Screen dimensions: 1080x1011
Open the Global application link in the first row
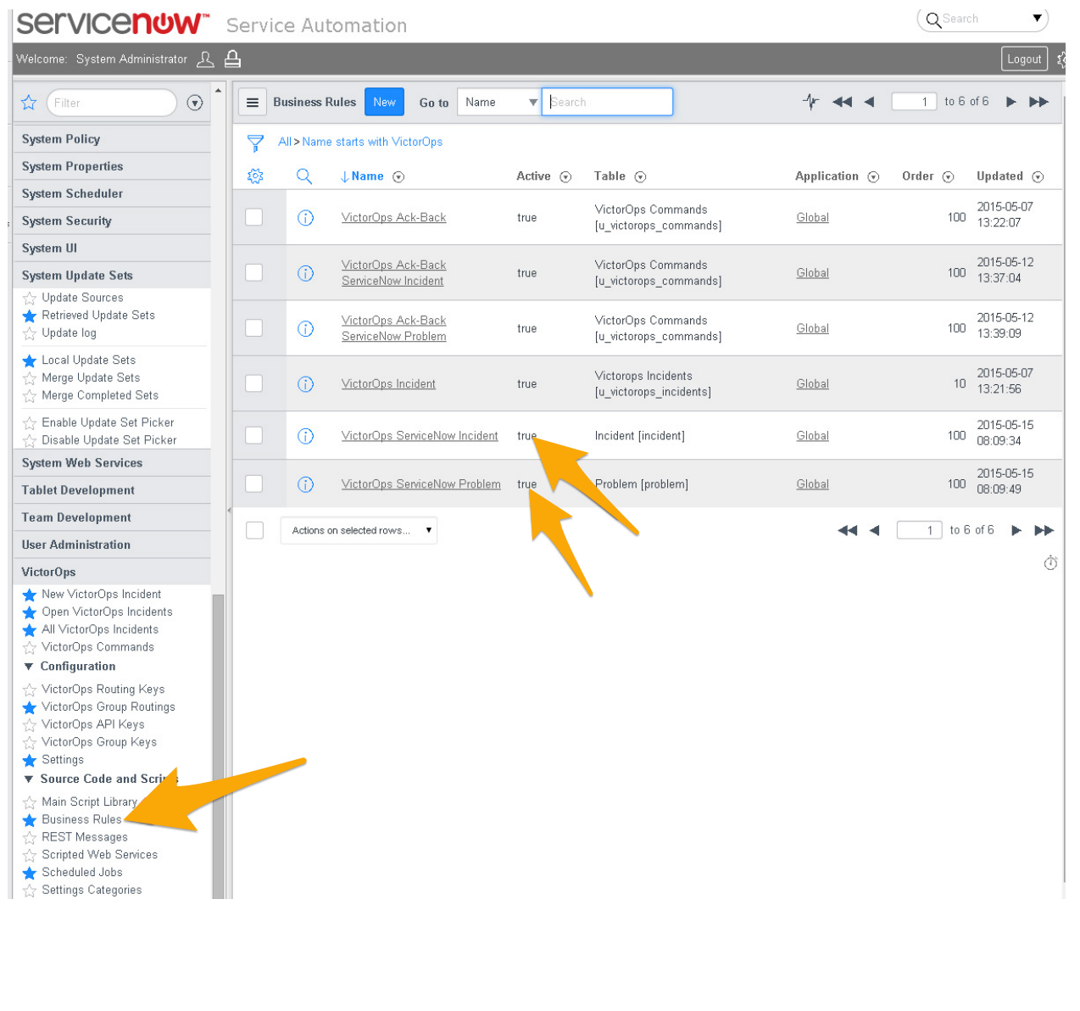click(x=811, y=217)
